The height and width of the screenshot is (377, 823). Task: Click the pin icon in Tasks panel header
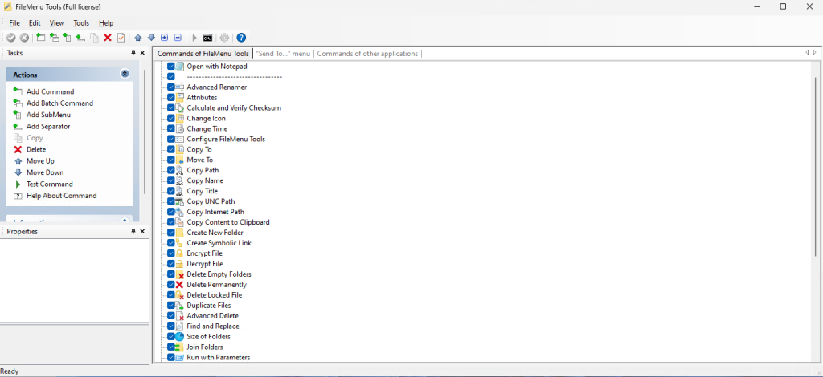click(133, 53)
